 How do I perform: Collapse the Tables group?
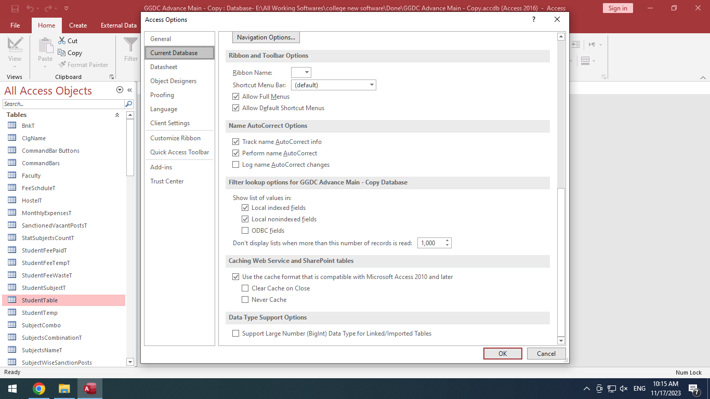pos(117,115)
